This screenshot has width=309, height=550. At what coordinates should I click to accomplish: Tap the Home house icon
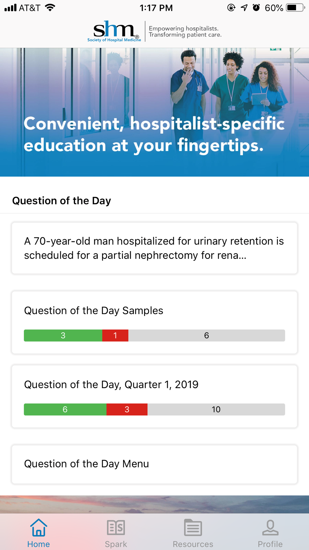point(39,528)
